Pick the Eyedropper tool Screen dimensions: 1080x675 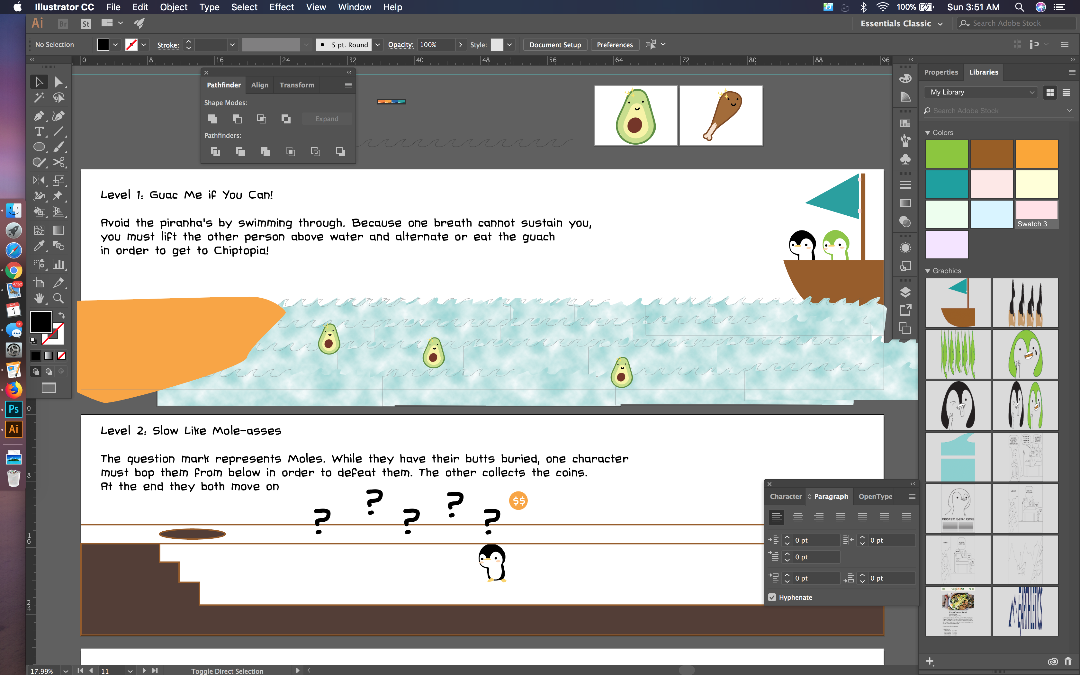coord(39,246)
